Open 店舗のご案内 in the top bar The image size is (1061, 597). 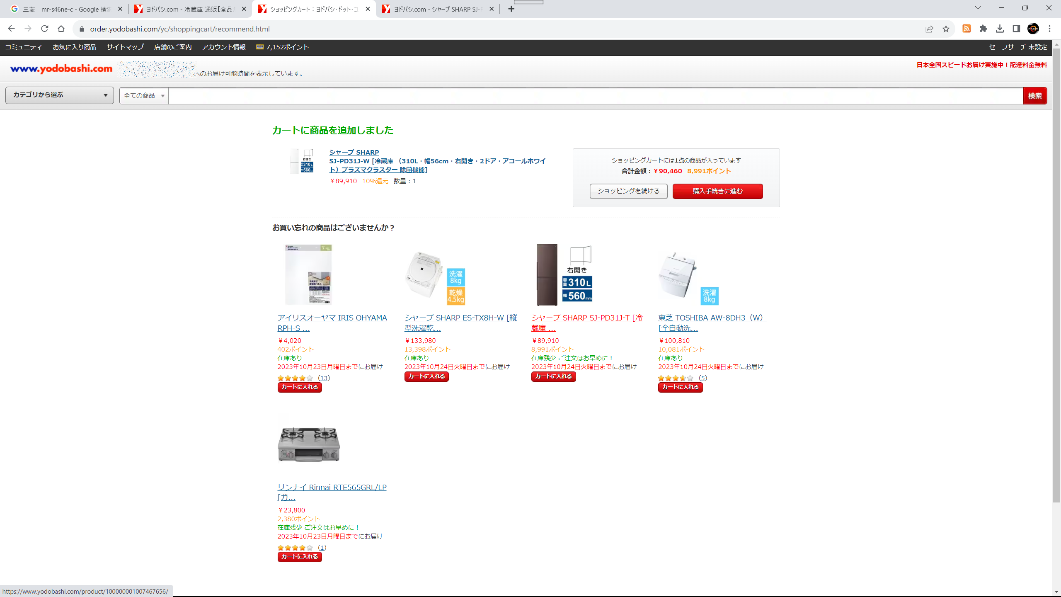pos(173,47)
